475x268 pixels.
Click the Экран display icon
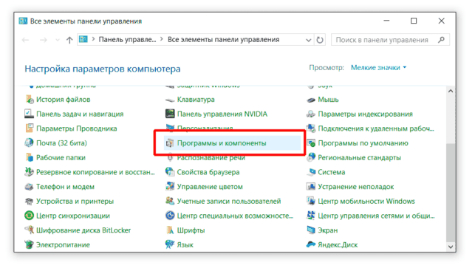(311, 230)
